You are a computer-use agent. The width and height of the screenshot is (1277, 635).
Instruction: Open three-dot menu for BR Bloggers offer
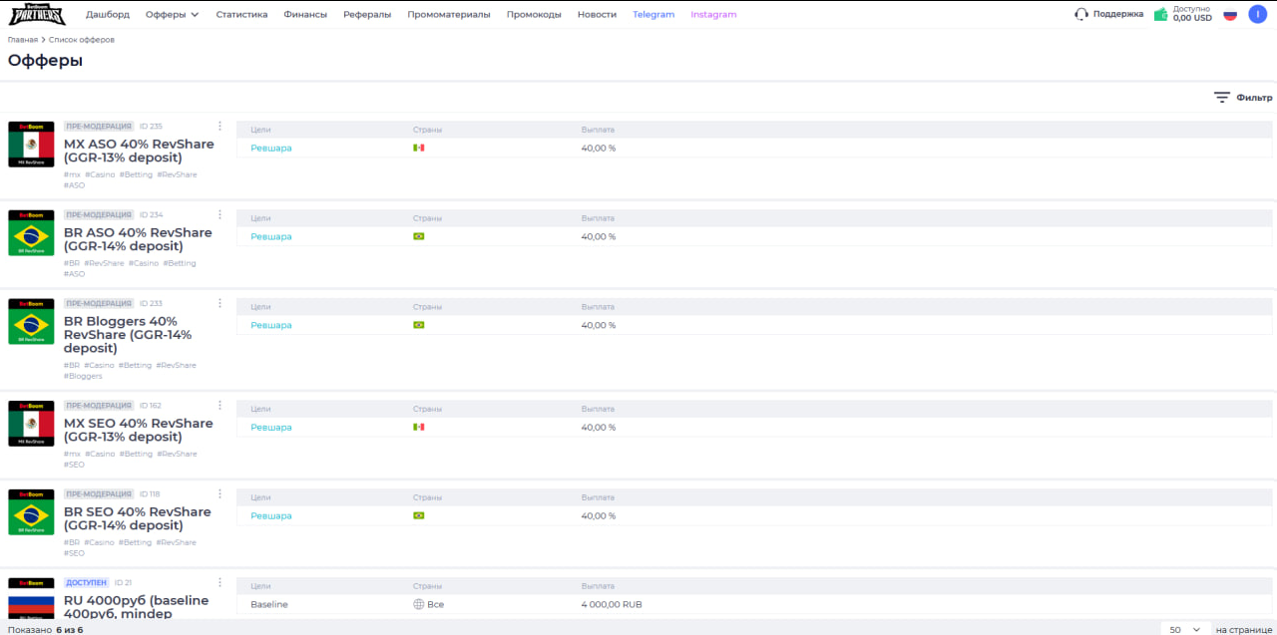click(219, 303)
